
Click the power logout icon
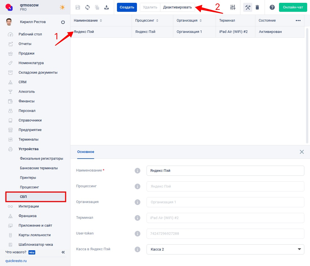(63, 22)
